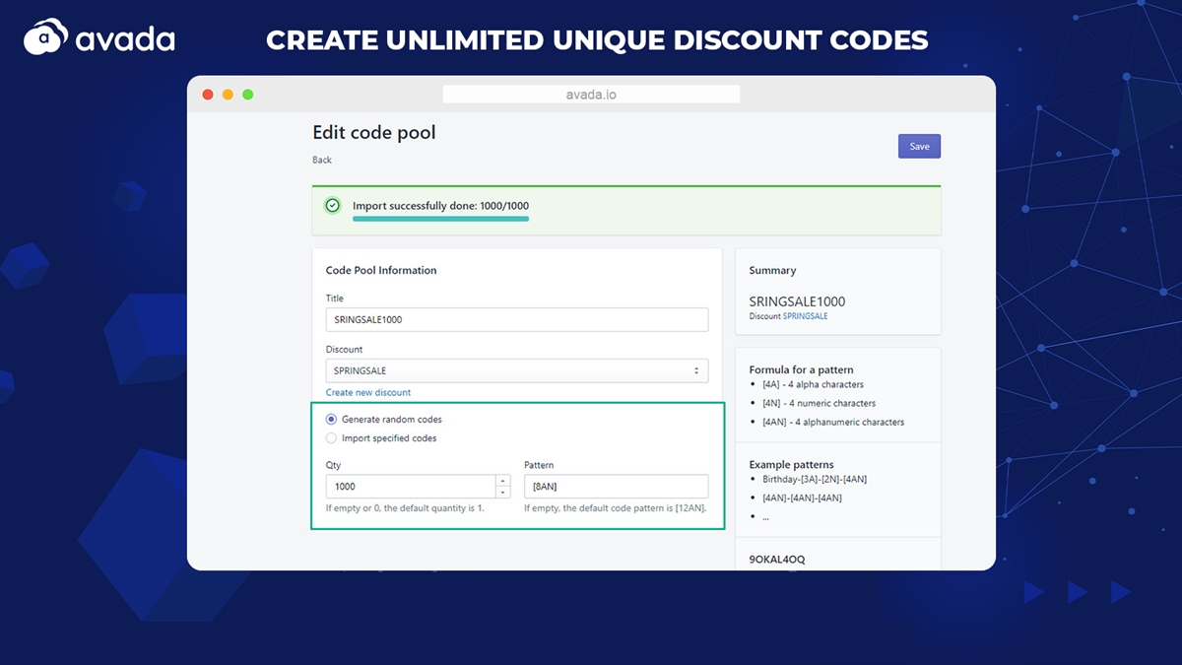Click the green maximize window dot

click(248, 95)
